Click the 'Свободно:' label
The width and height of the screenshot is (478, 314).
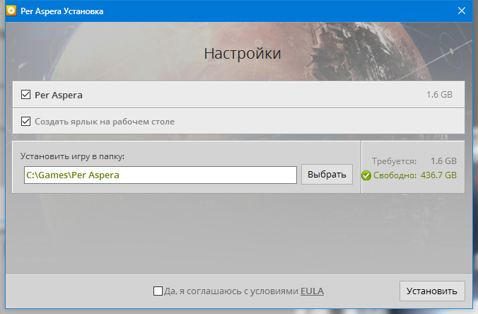coord(395,175)
